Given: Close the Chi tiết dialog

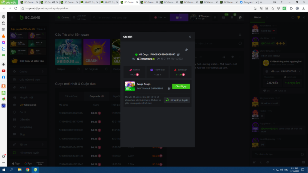Looking at the screenshot, I should (x=190, y=37).
